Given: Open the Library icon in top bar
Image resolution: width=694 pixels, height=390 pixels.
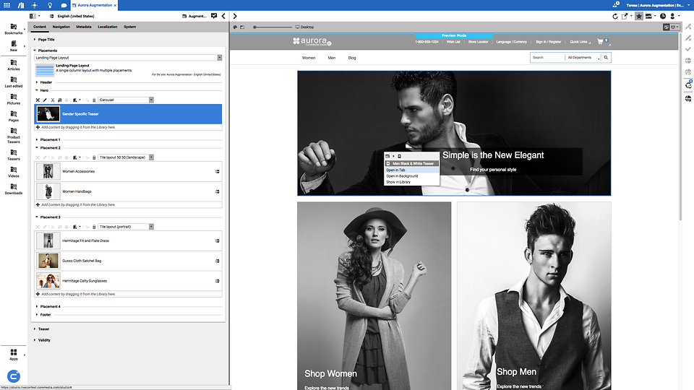Looking at the screenshot, I should pyautogui.click(x=21, y=5).
